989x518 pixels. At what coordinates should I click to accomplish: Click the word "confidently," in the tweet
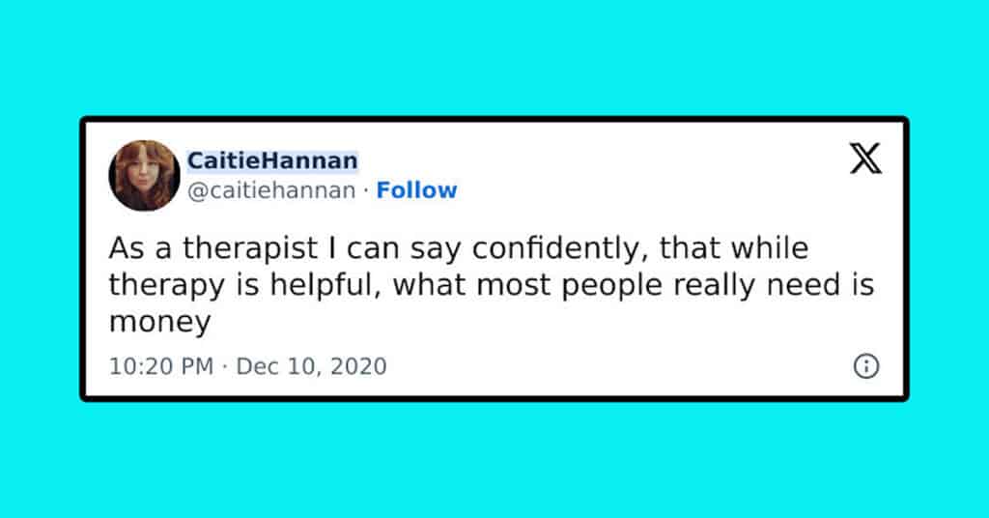coord(556,248)
